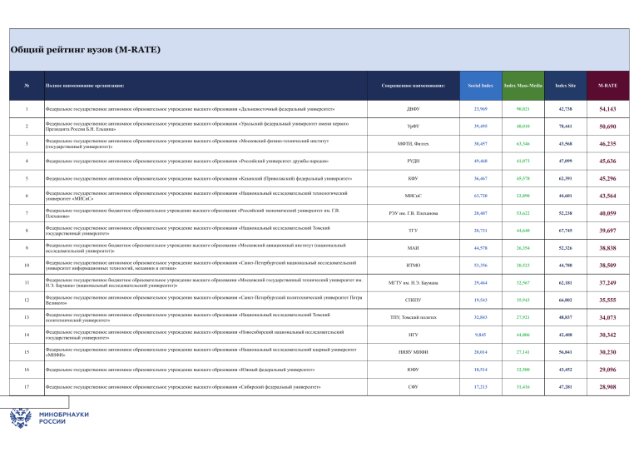The image size is (639, 452).
Task: Click the full name mentioning «Южный федеральный университет»
Action: coord(180,370)
